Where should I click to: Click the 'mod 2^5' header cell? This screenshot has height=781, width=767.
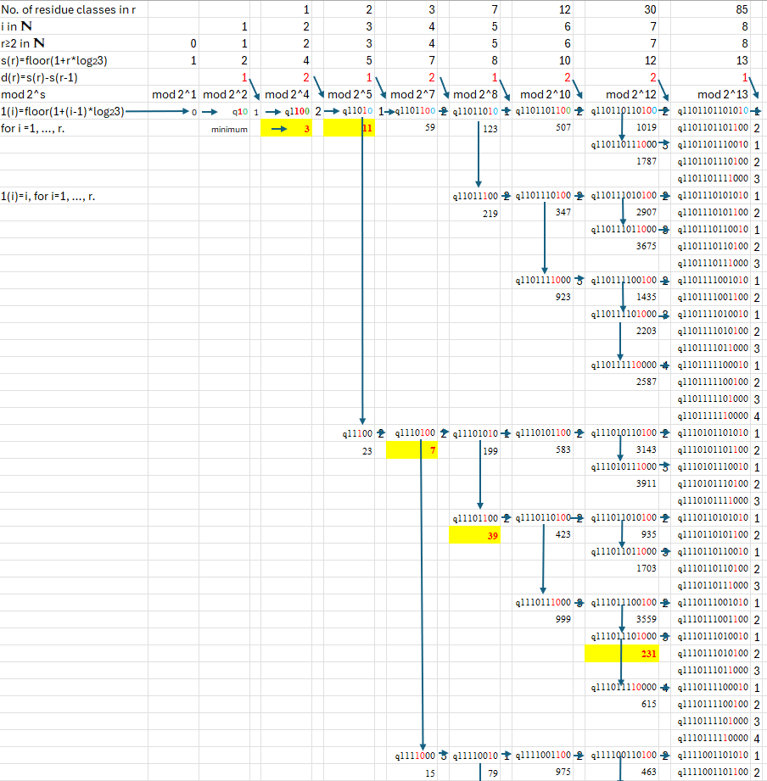pos(350,95)
